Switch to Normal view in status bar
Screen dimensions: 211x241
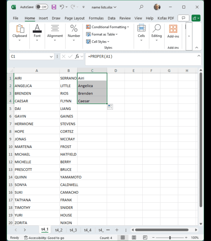pos(123,238)
